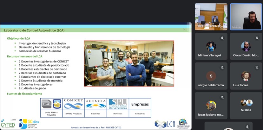Open the '59 más' participants tile
This screenshot has height=130, width=263.
click(246, 106)
